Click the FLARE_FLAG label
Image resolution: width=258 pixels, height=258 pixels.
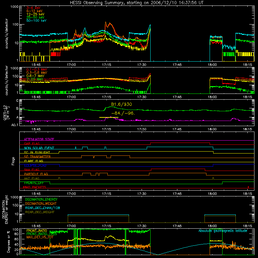click(x=34, y=161)
